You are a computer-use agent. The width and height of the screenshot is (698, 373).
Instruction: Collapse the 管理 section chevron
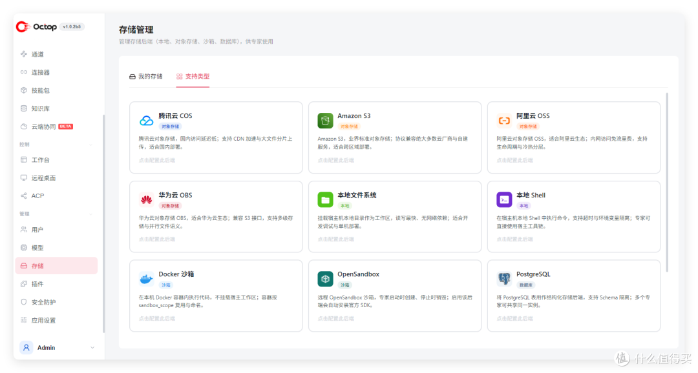click(91, 214)
